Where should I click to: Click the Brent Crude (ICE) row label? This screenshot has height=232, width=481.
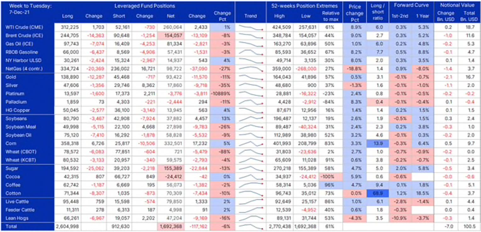[20, 36]
